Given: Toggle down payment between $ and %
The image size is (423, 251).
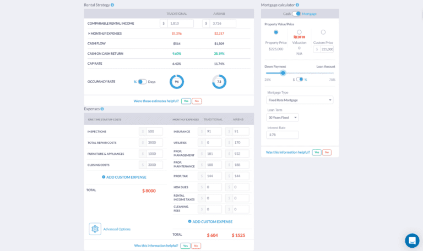Looking at the screenshot, I should [x=300, y=79].
